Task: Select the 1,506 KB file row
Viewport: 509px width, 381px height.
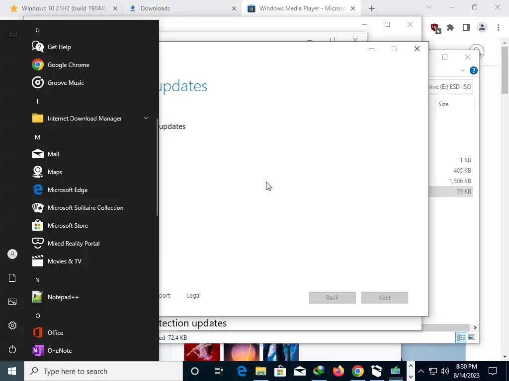Action: coord(451,181)
